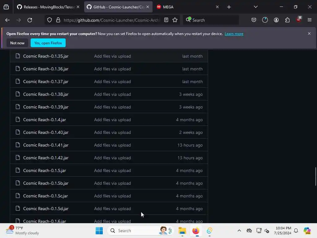Open Cosmic Reach-0.1.37.jar file
This screenshot has width=317, height=238.
(46, 82)
